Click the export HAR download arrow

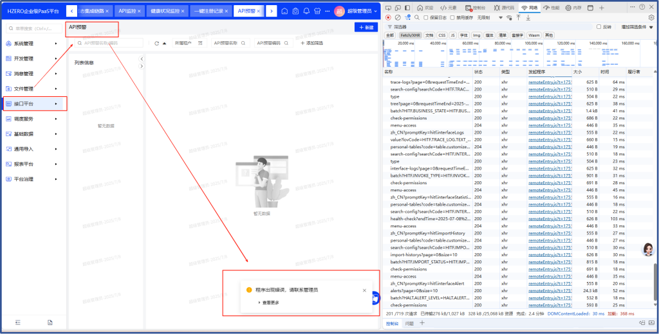point(528,17)
